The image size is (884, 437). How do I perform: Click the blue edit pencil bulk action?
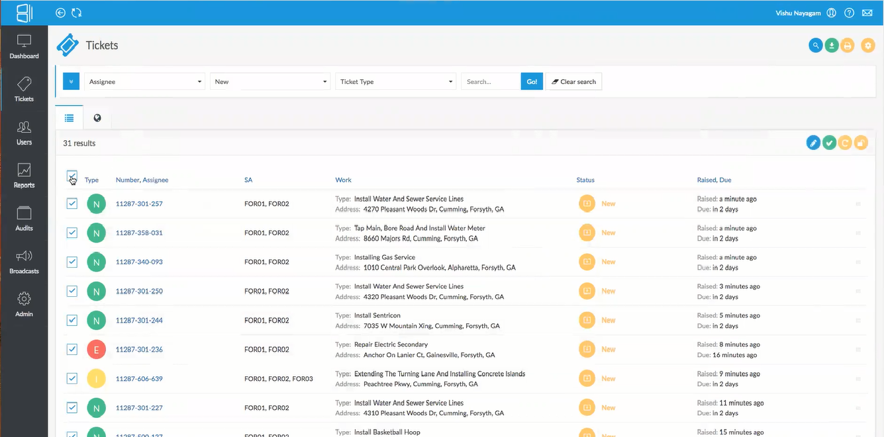point(813,142)
